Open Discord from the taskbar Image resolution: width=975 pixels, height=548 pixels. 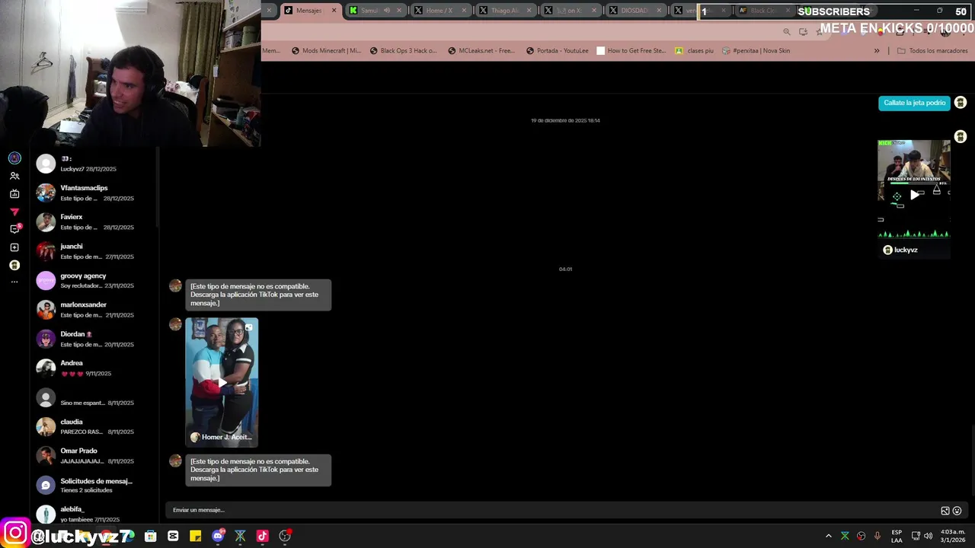[218, 536]
